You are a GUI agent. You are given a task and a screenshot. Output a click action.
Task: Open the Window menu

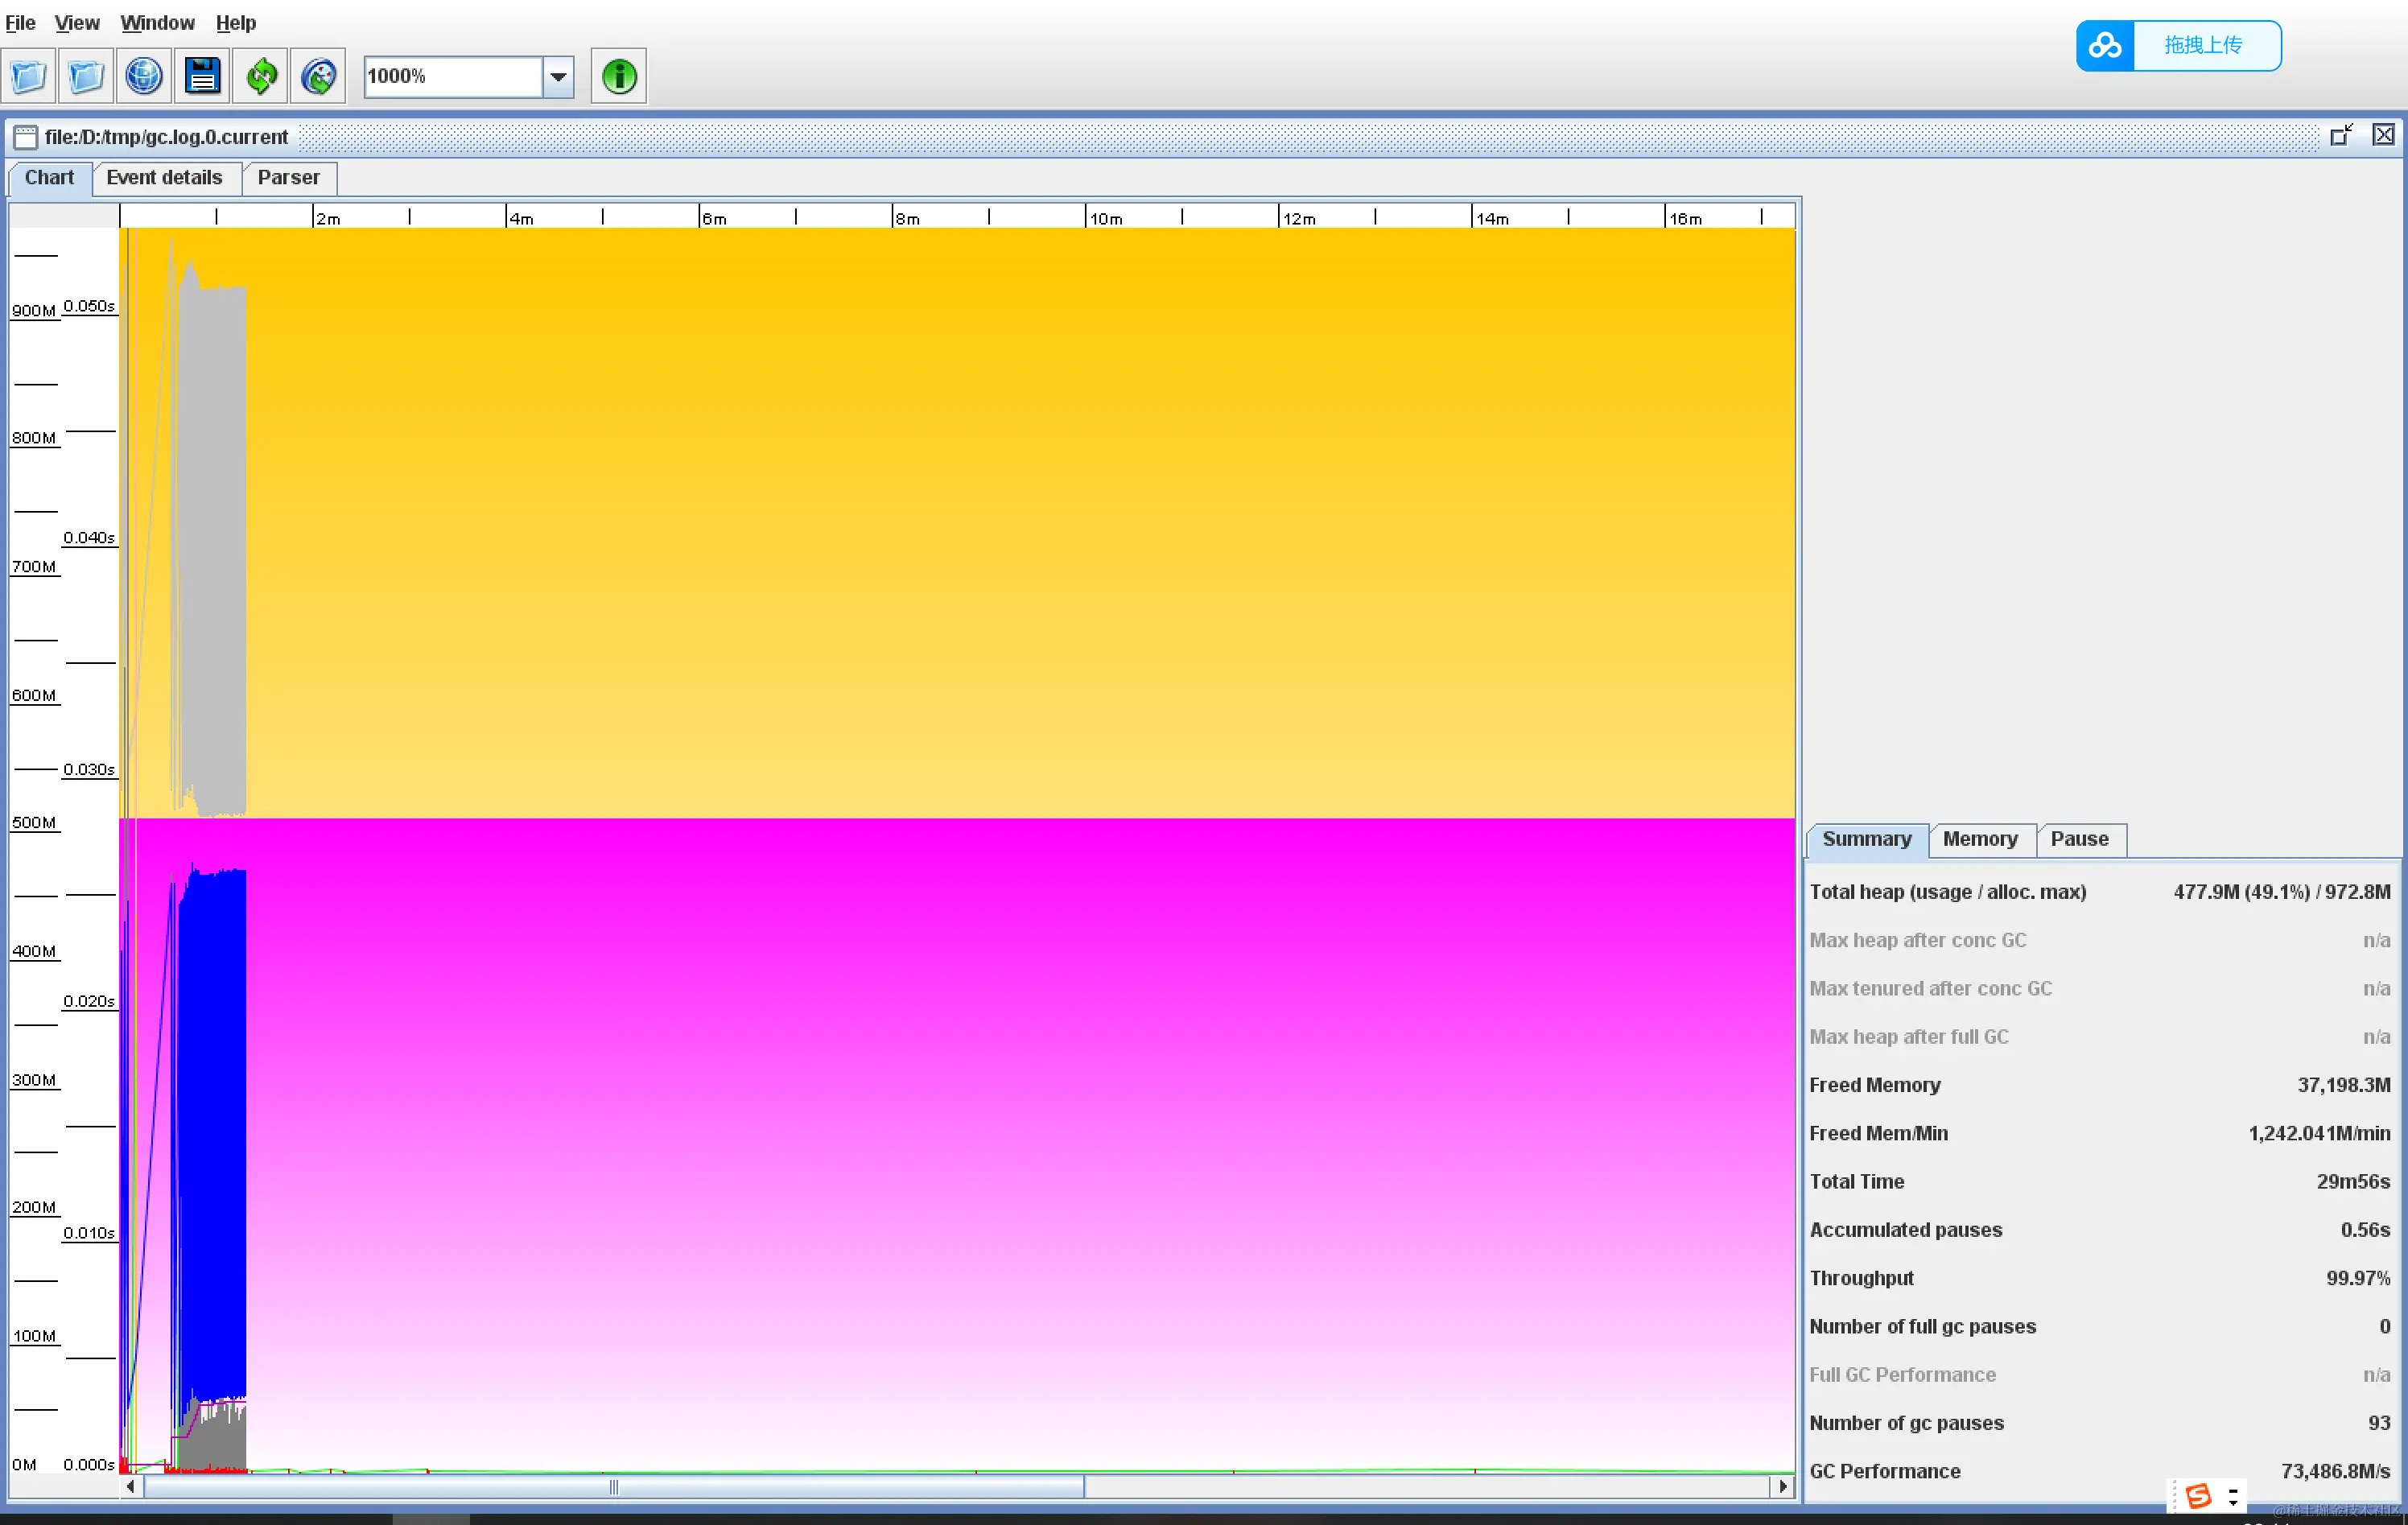pos(157,22)
